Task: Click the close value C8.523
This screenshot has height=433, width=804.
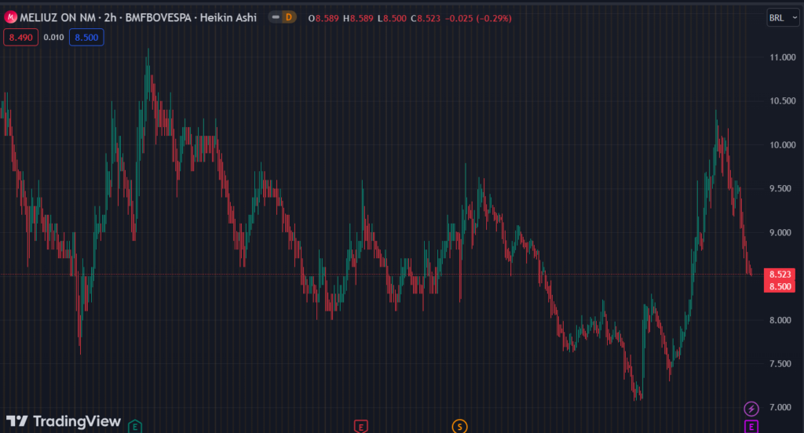Action: (x=426, y=19)
